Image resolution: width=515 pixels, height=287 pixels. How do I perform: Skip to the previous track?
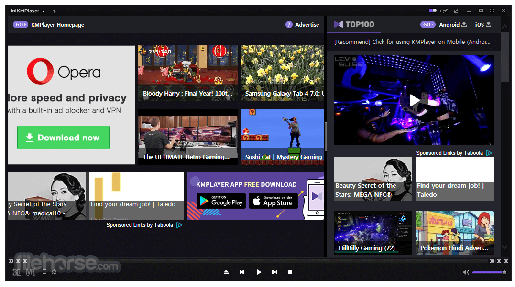242,272
